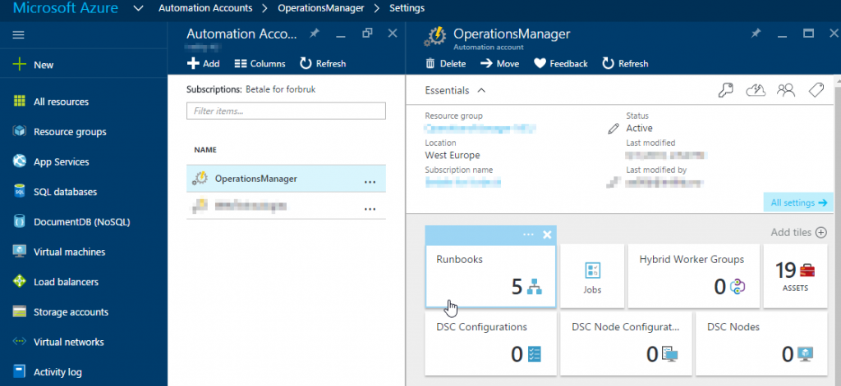Open DSC Node Configurations tile
The image size is (841, 386).
tap(626, 343)
